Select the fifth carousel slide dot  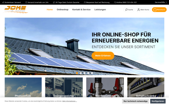point(92,73)
